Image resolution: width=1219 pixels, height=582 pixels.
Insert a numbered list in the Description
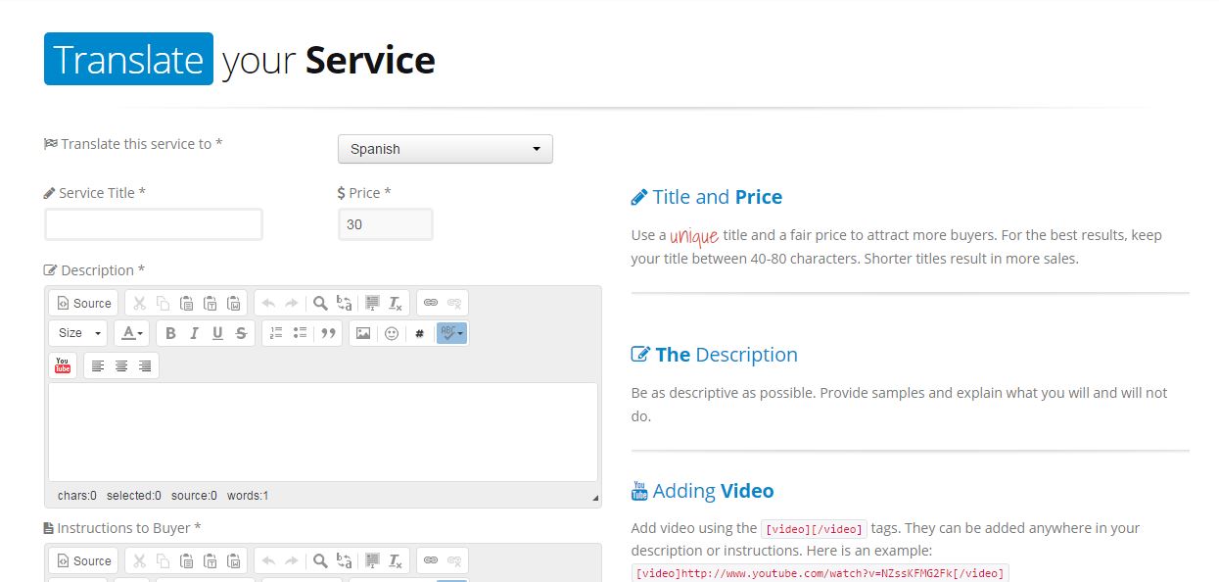click(x=276, y=333)
